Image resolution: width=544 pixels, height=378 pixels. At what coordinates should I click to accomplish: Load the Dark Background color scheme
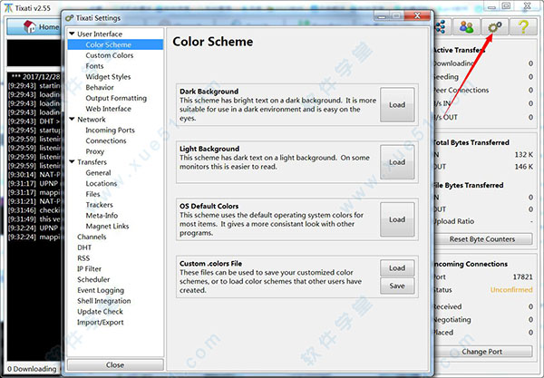point(397,102)
